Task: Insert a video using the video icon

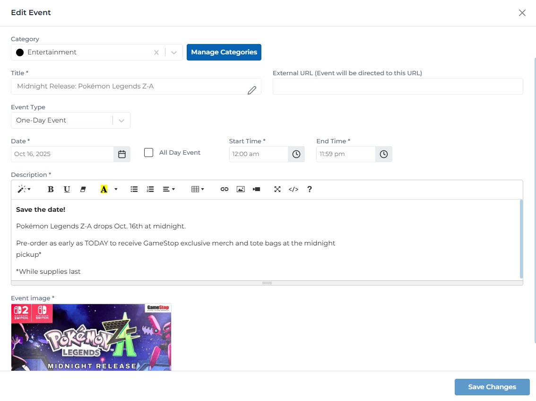Action: pos(256,189)
